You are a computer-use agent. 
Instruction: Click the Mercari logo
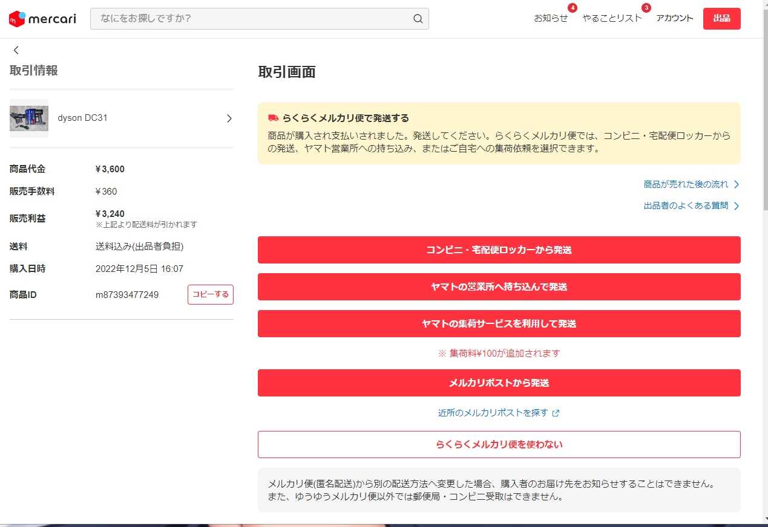click(42, 19)
